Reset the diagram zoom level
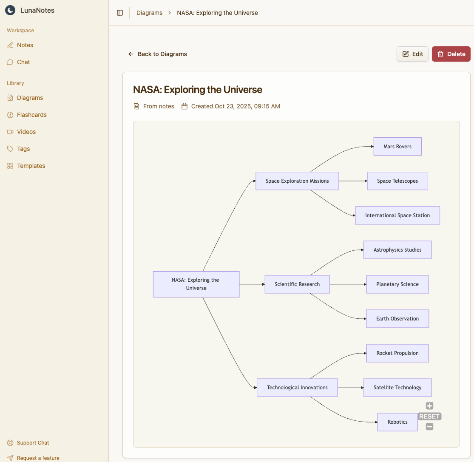Viewport: 474px width, 462px height. 429,417
